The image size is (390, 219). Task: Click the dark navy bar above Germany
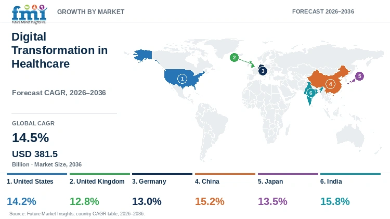point(162,174)
